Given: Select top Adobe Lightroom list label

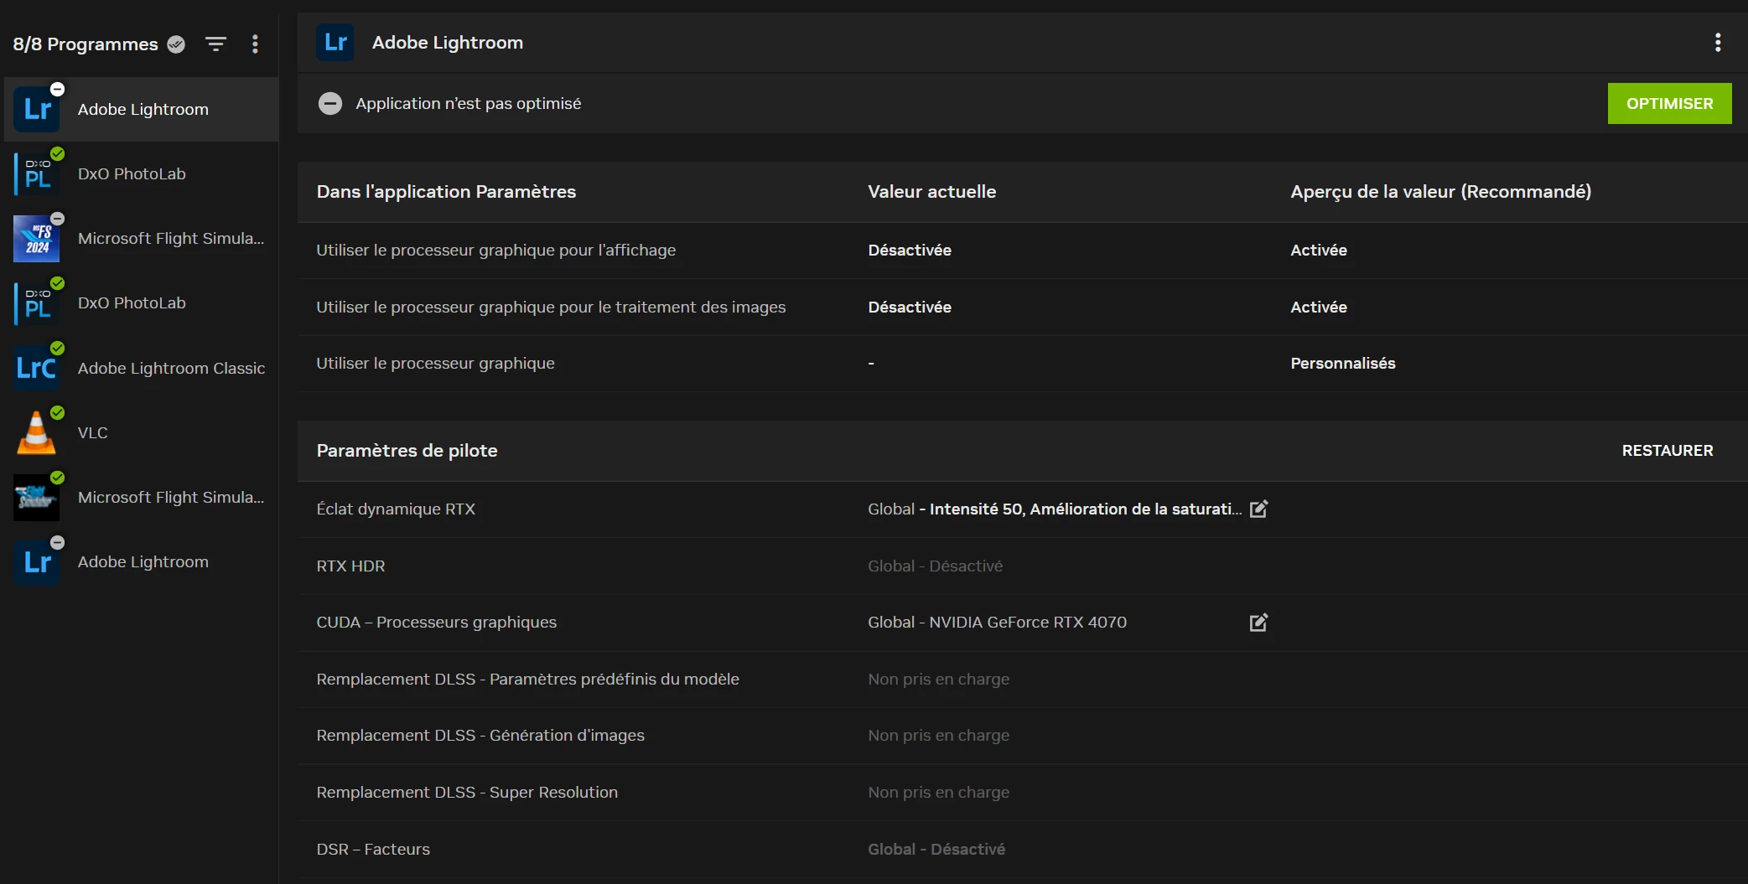Looking at the screenshot, I should pyautogui.click(x=143, y=109).
